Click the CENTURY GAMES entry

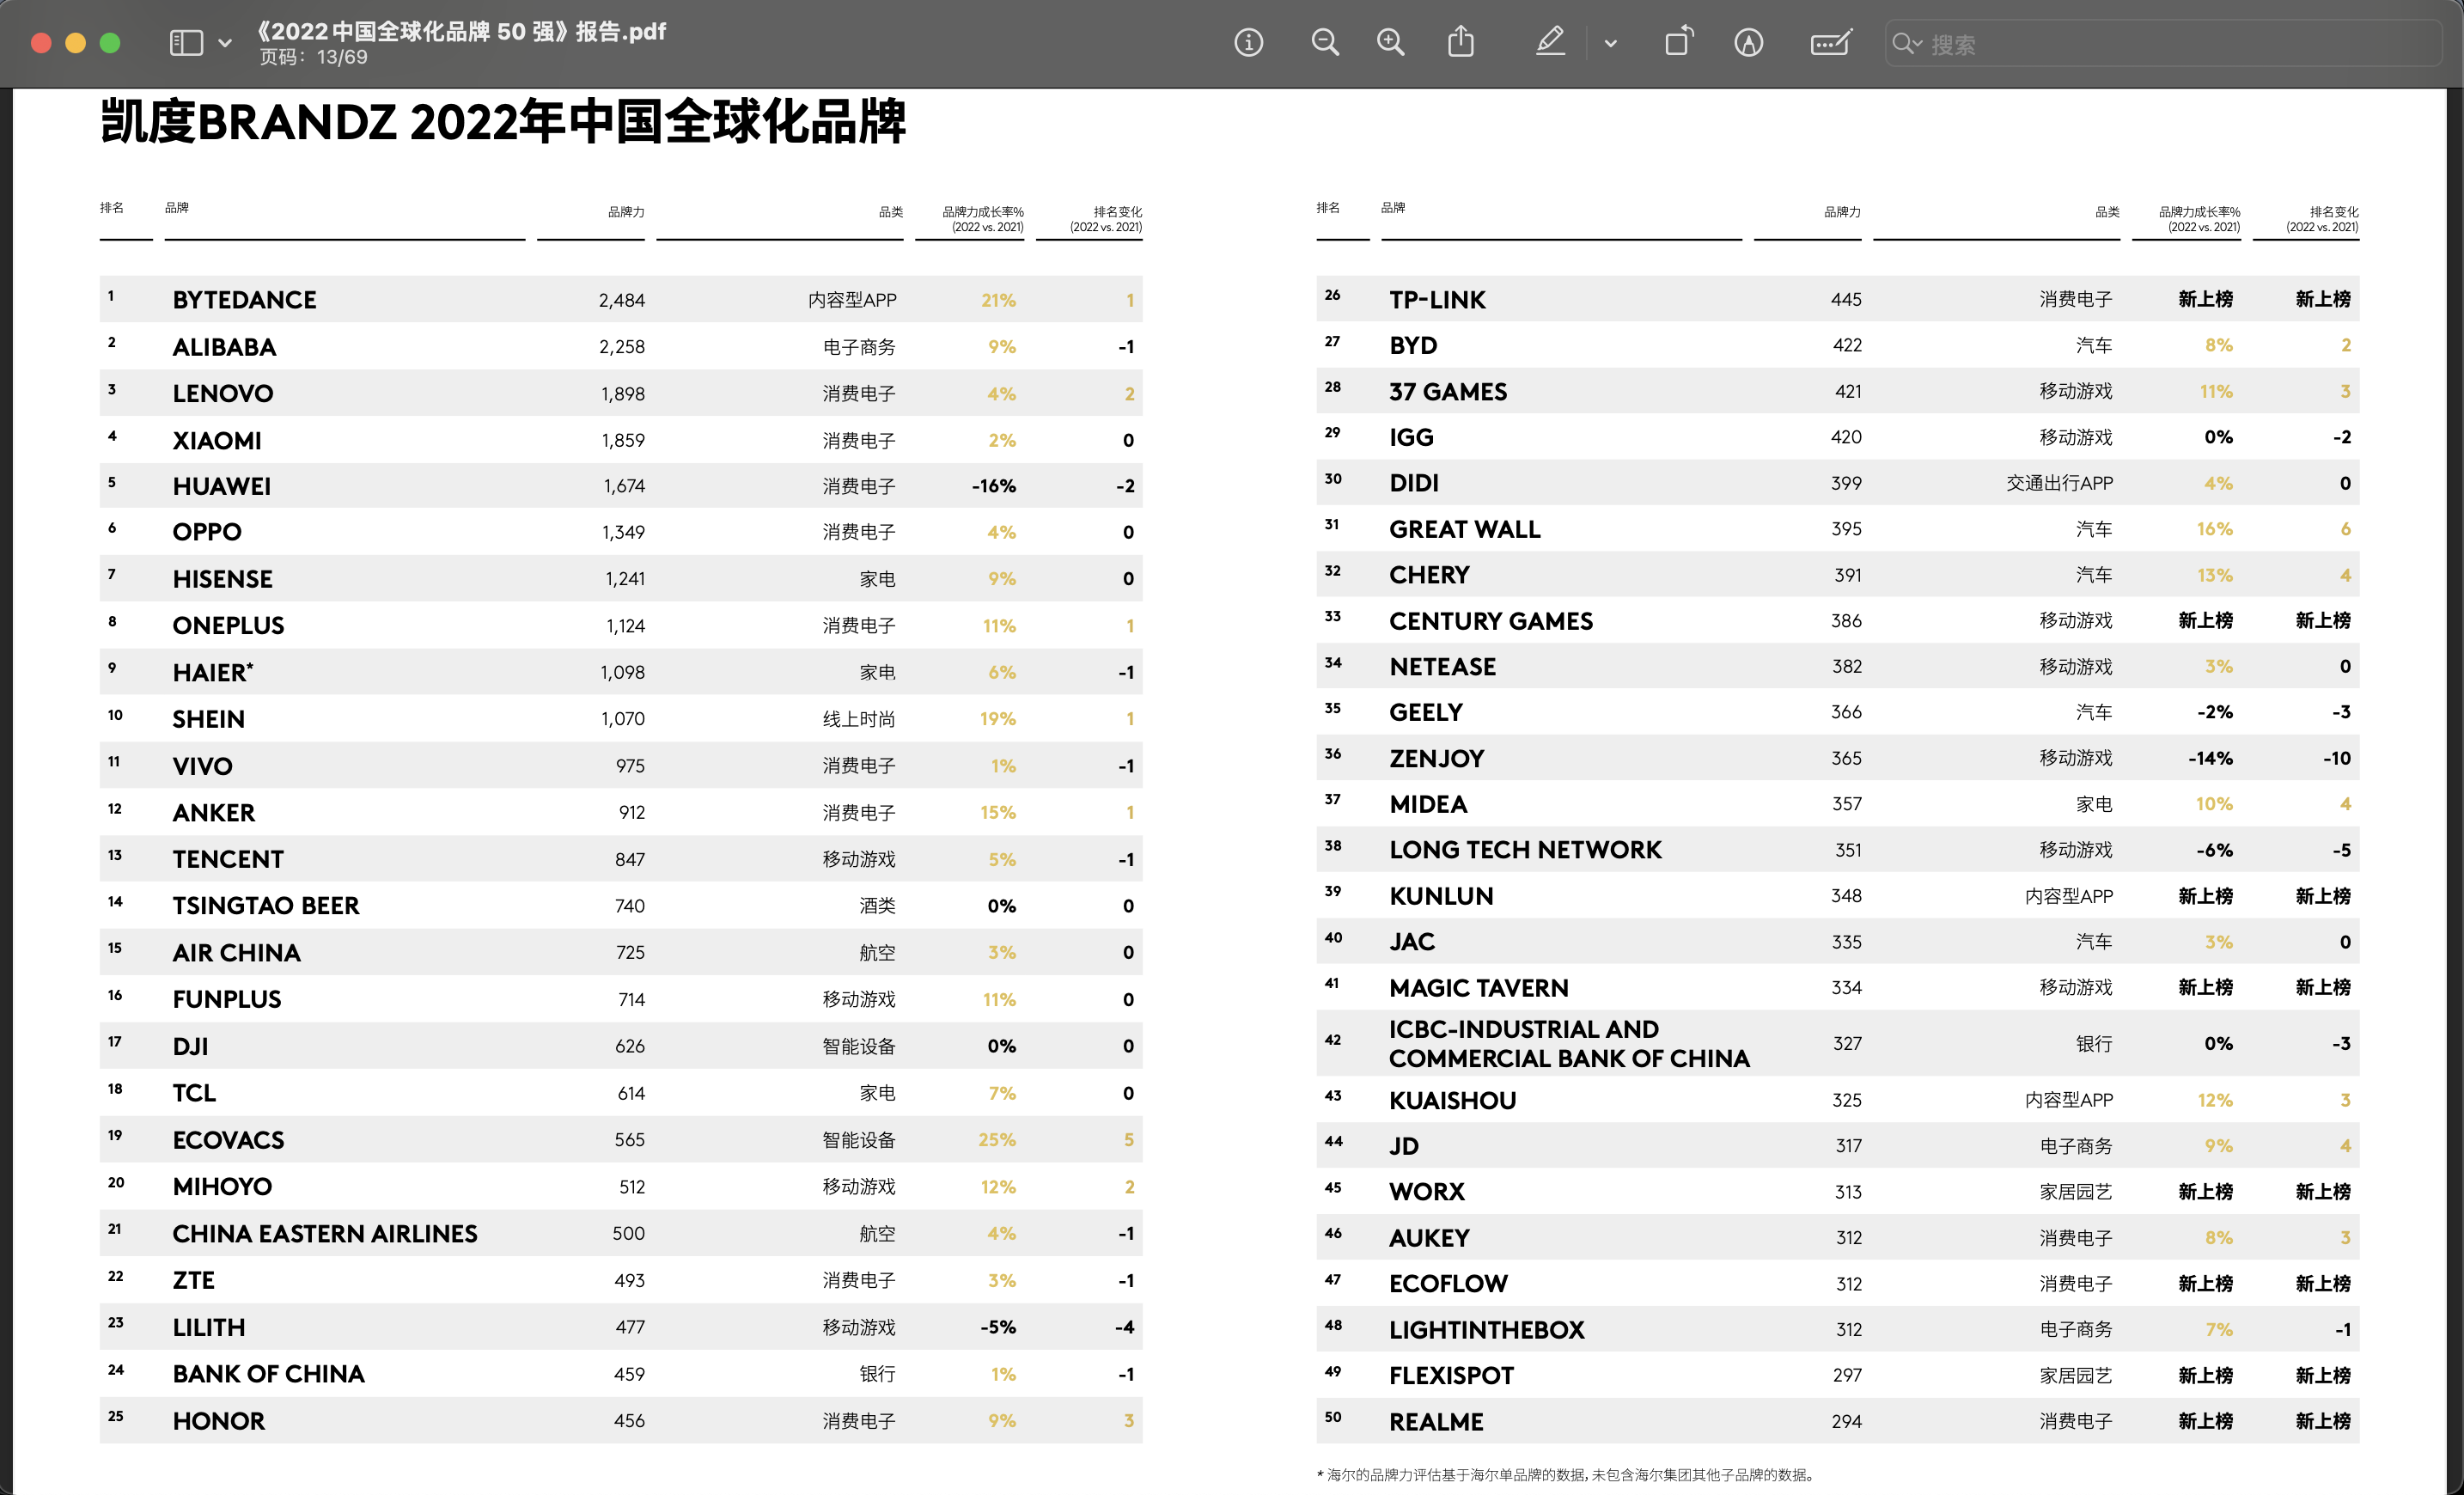click(1490, 621)
